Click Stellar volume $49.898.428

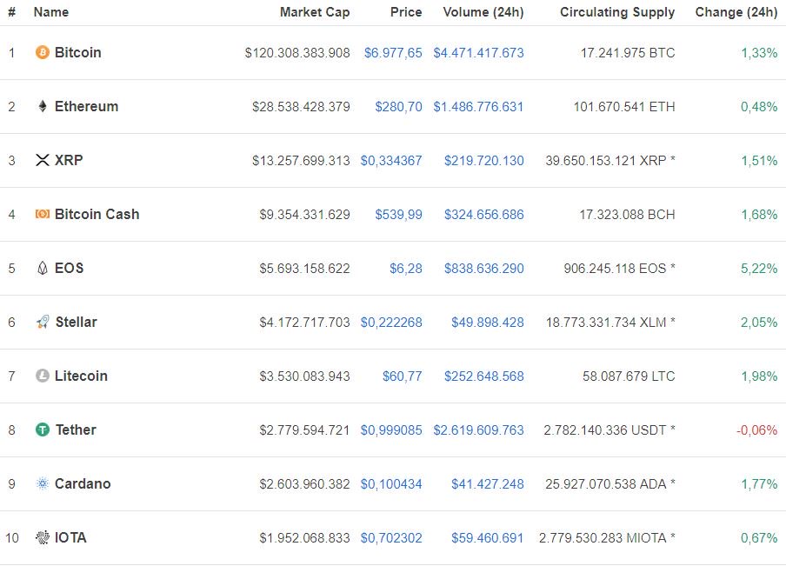tap(488, 323)
